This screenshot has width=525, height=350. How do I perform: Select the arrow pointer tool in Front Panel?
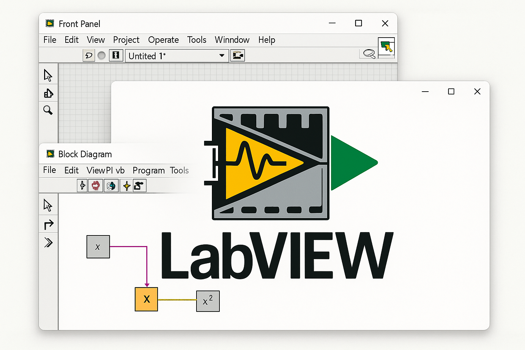click(48, 76)
